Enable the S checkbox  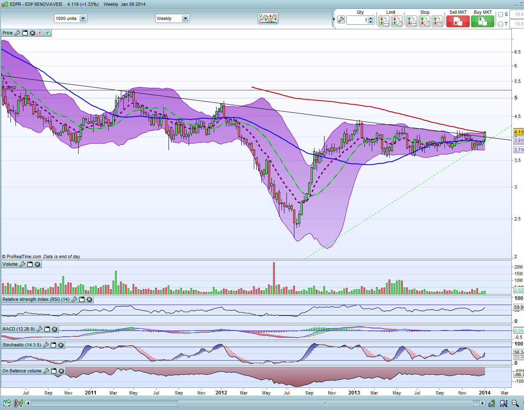[x=501, y=15]
